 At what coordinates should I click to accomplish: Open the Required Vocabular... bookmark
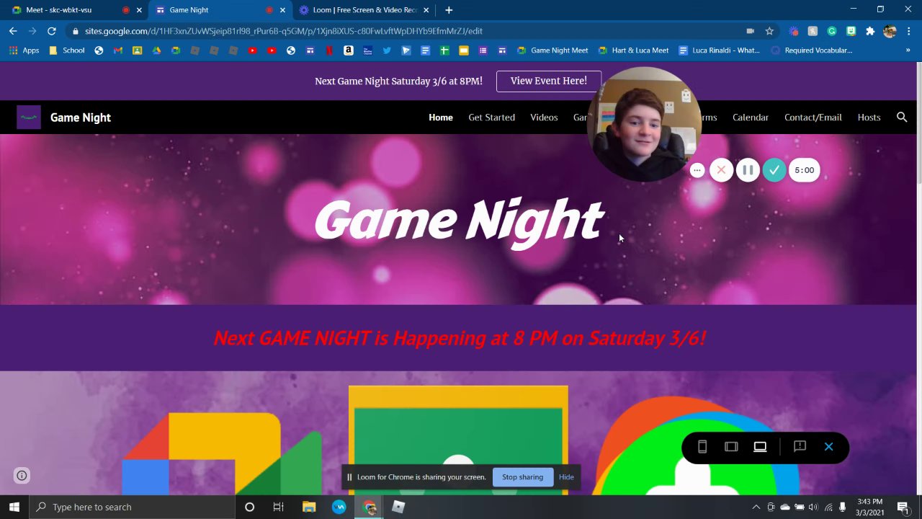(x=811, y=50)
